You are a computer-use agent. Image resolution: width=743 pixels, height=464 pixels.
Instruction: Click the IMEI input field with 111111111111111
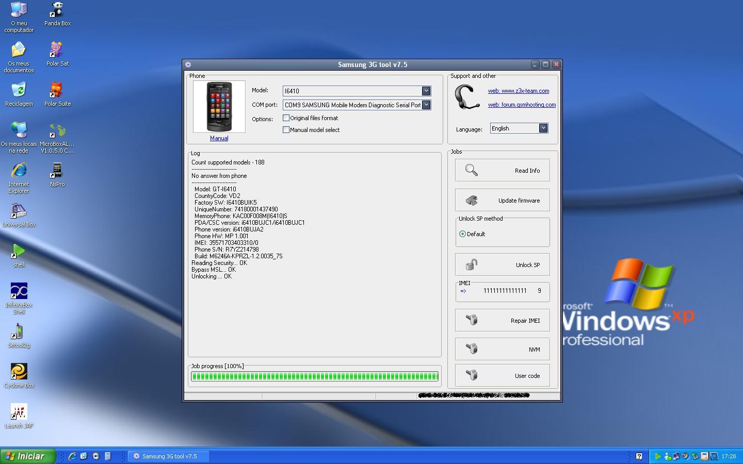(x=505, y=291)
